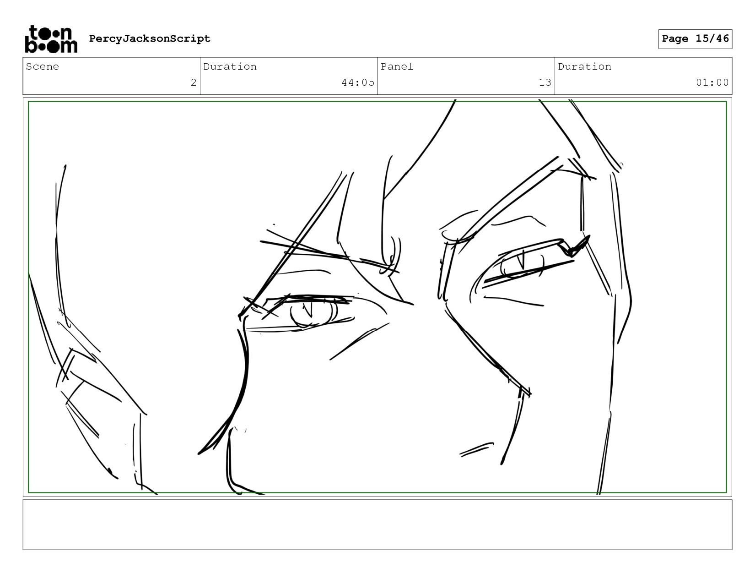755x584 pixels.
Task: Select panel number value 13
Action: point(545,82)
